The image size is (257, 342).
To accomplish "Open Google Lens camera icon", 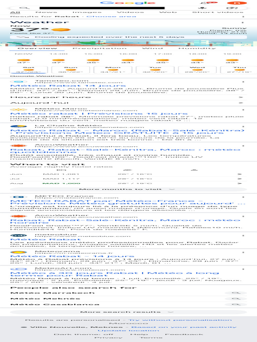I will coord(232,8).
